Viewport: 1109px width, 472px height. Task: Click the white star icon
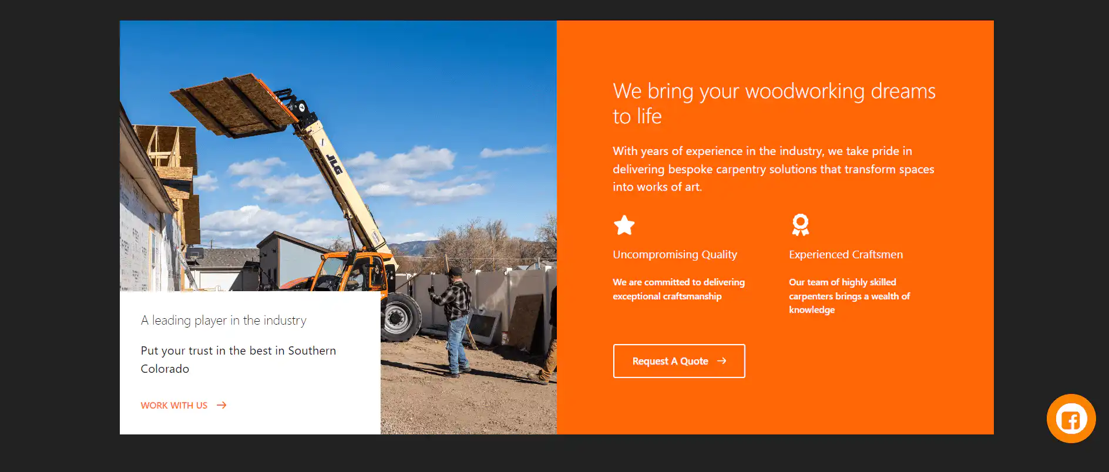point(624,225)
